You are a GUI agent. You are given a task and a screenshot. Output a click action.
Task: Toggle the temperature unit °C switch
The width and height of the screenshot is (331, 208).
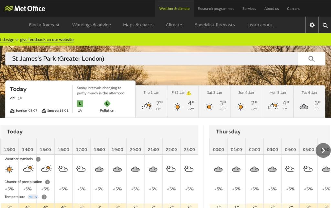coord(33,197)
